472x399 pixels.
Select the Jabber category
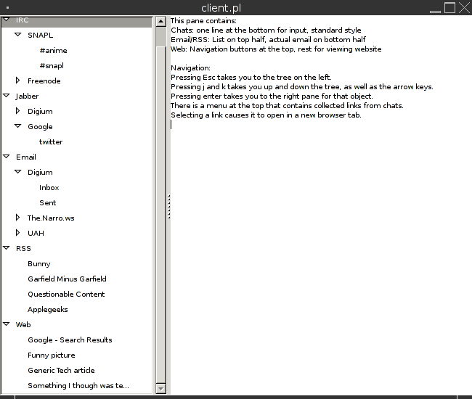pos(27,96)
